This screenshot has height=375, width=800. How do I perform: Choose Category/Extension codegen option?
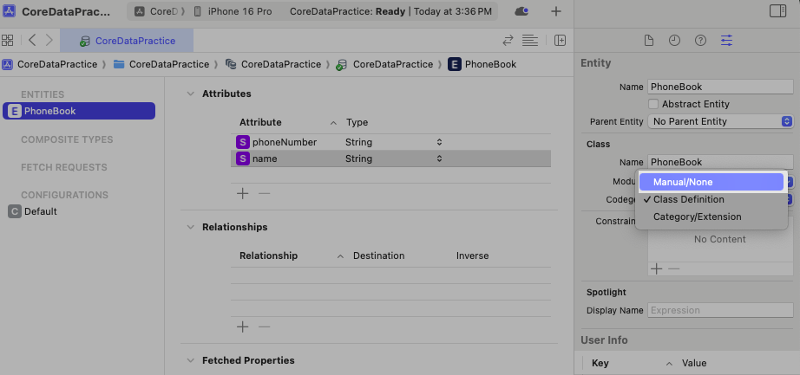tap(711, 217)
